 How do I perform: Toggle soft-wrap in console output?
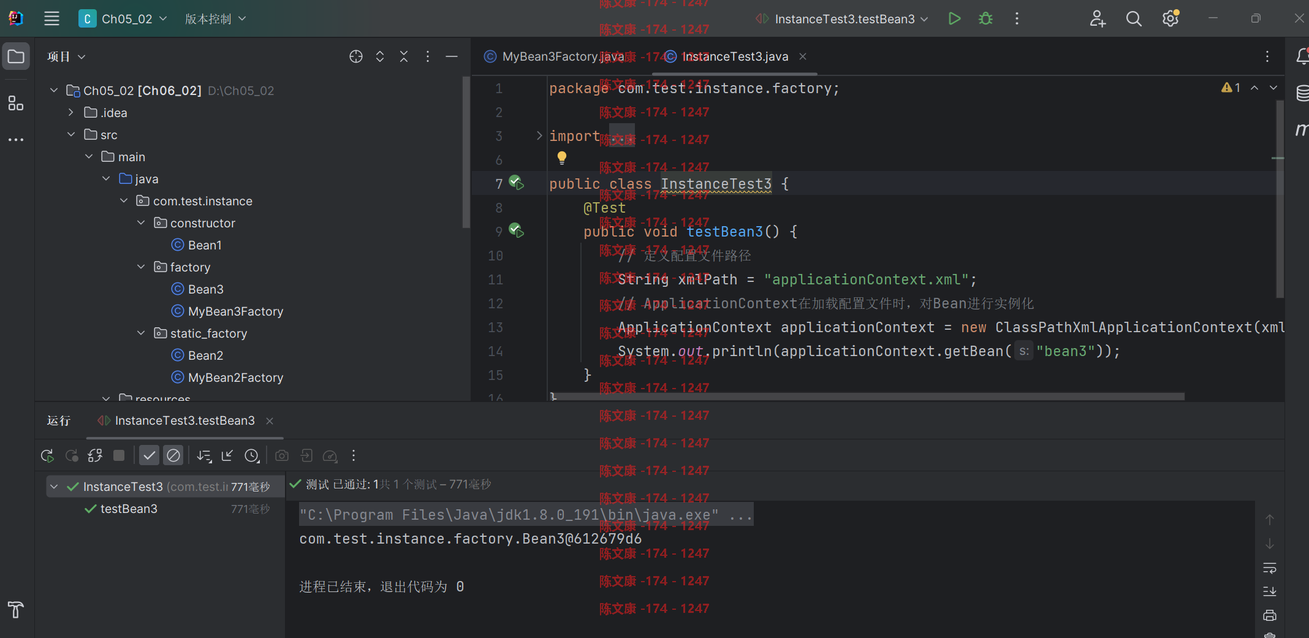click(x=1270, y=568)
